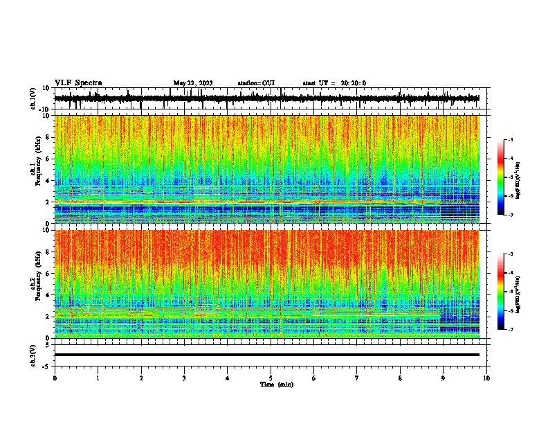
Task: Click the ch.3 flat black voltage trace
Action: 266,355
